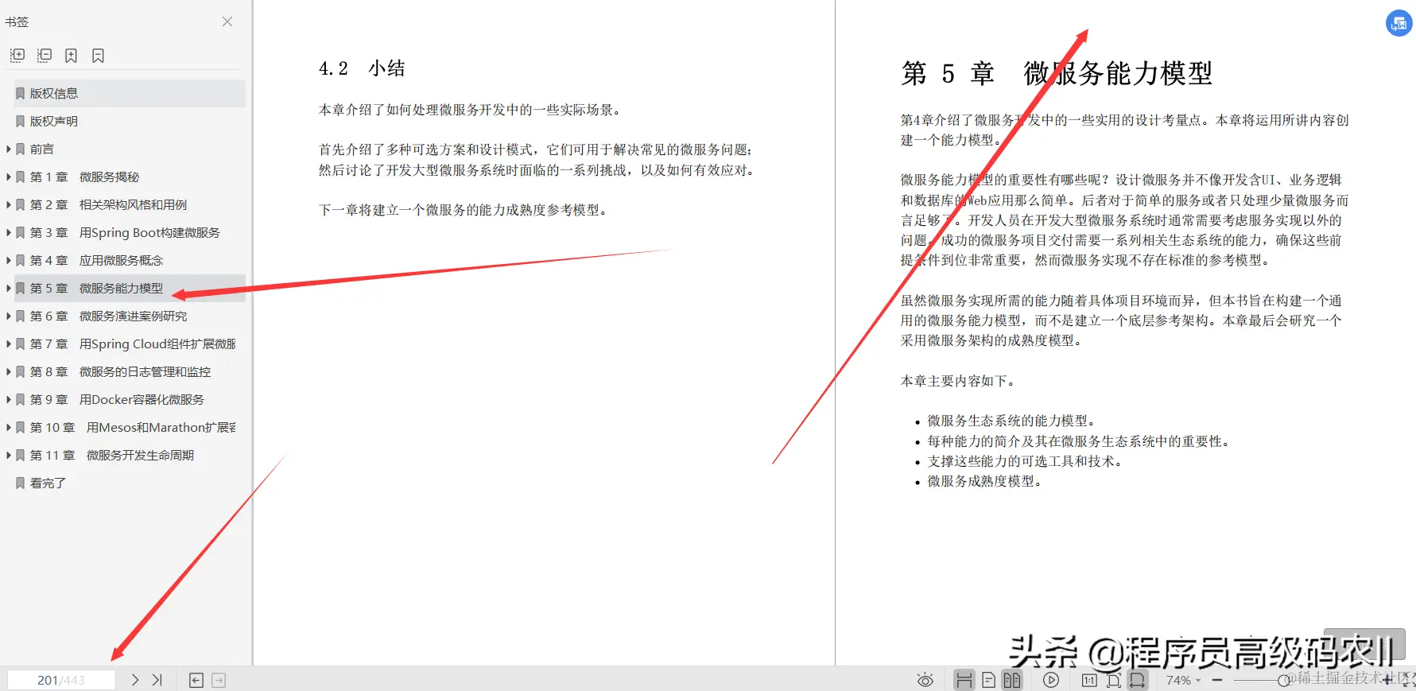Toggle eye-protection mode with the eye icon
This screenshot has height=691, width=1416.
[925, 680]
